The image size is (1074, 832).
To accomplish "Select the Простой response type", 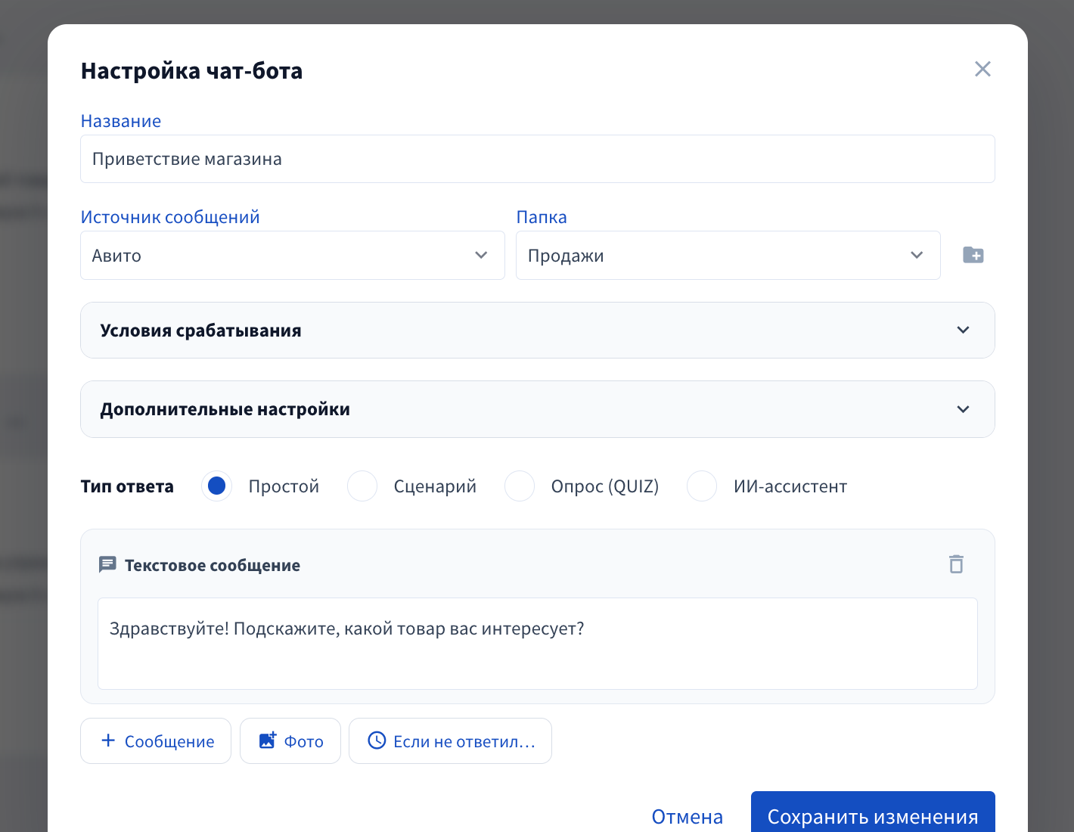I will coord(216,486).
